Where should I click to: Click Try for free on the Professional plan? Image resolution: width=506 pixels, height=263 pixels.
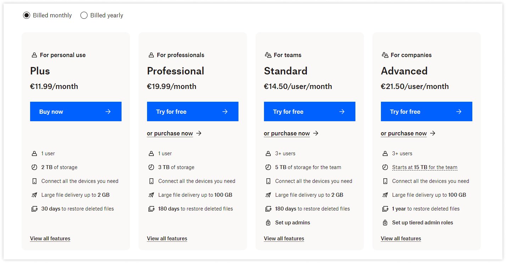(192, 111)
